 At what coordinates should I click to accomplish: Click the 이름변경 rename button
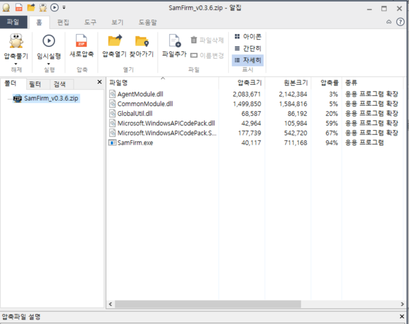[208, 55]
